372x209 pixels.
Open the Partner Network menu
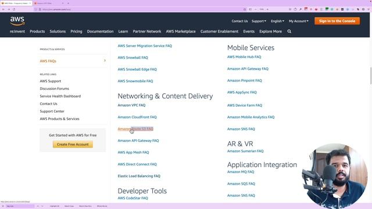[x=147, y=31]
